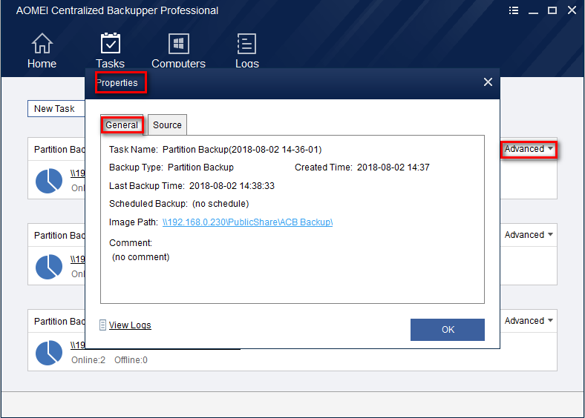The height and width of the screenshot is (418, 585).
Task: Expand Advanced dropdown of second task
Action: coord(529,235)
